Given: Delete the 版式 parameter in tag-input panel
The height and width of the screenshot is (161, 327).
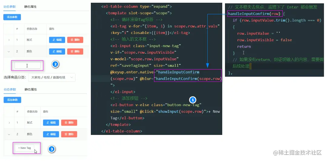Looking at the screenshot, I should [75, 40].
